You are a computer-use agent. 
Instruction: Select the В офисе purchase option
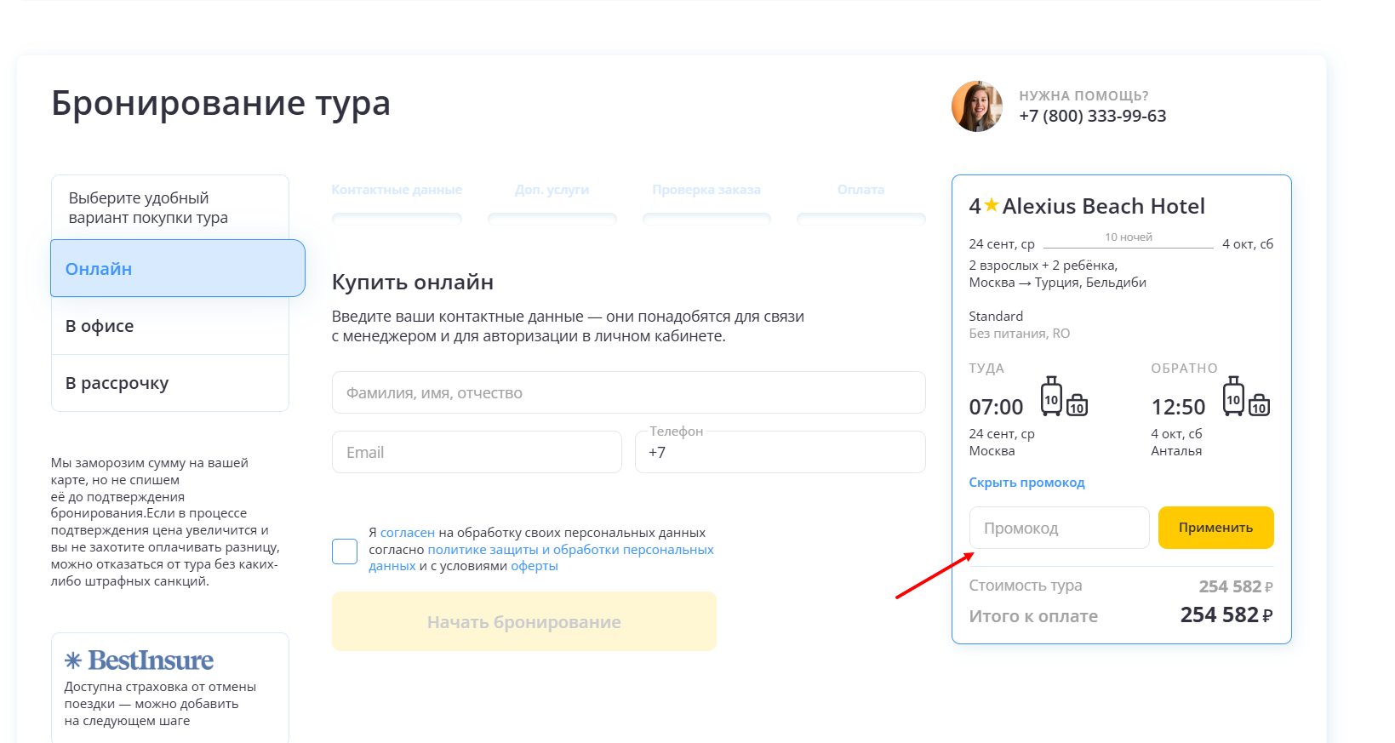[170, 326]
